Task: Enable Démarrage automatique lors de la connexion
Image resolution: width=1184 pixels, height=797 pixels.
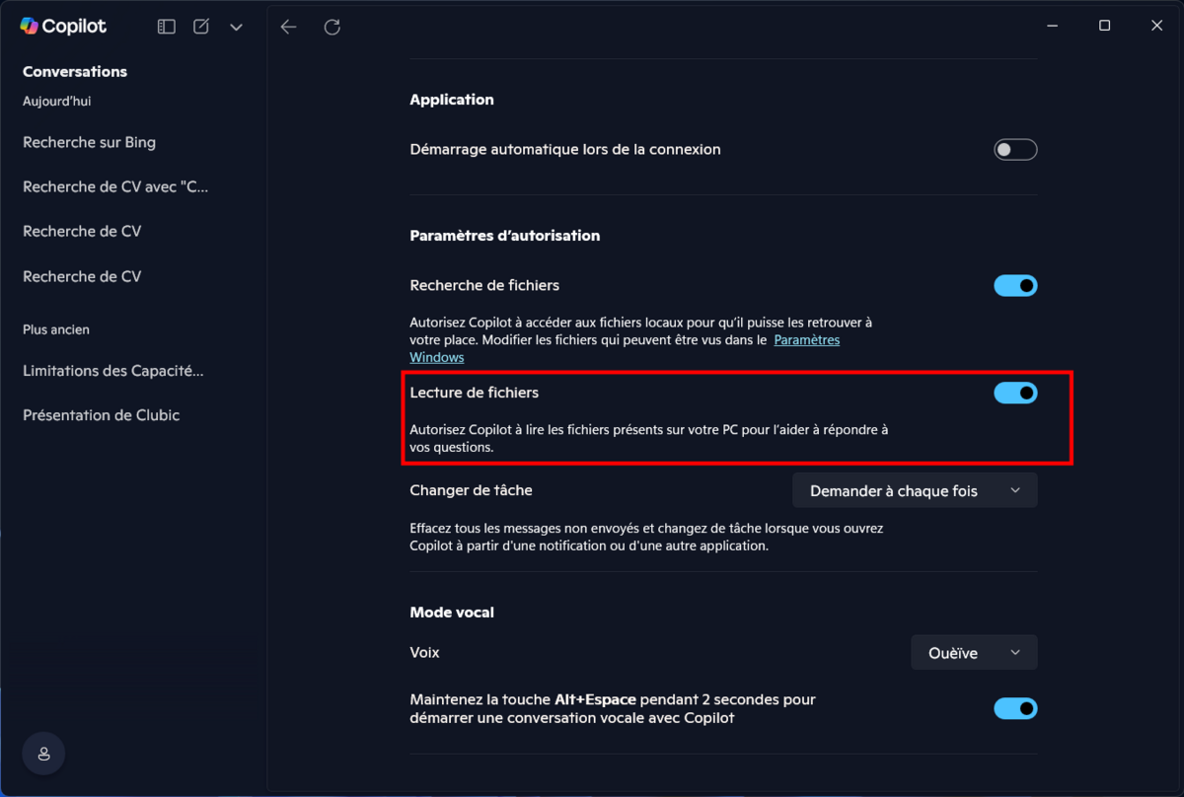Action: click(x=1015, y=150)
